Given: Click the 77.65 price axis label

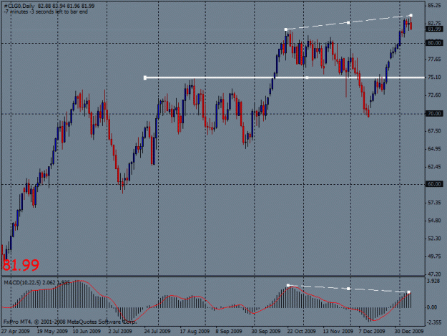Looking at the screenshot, I should pos(434,59).
